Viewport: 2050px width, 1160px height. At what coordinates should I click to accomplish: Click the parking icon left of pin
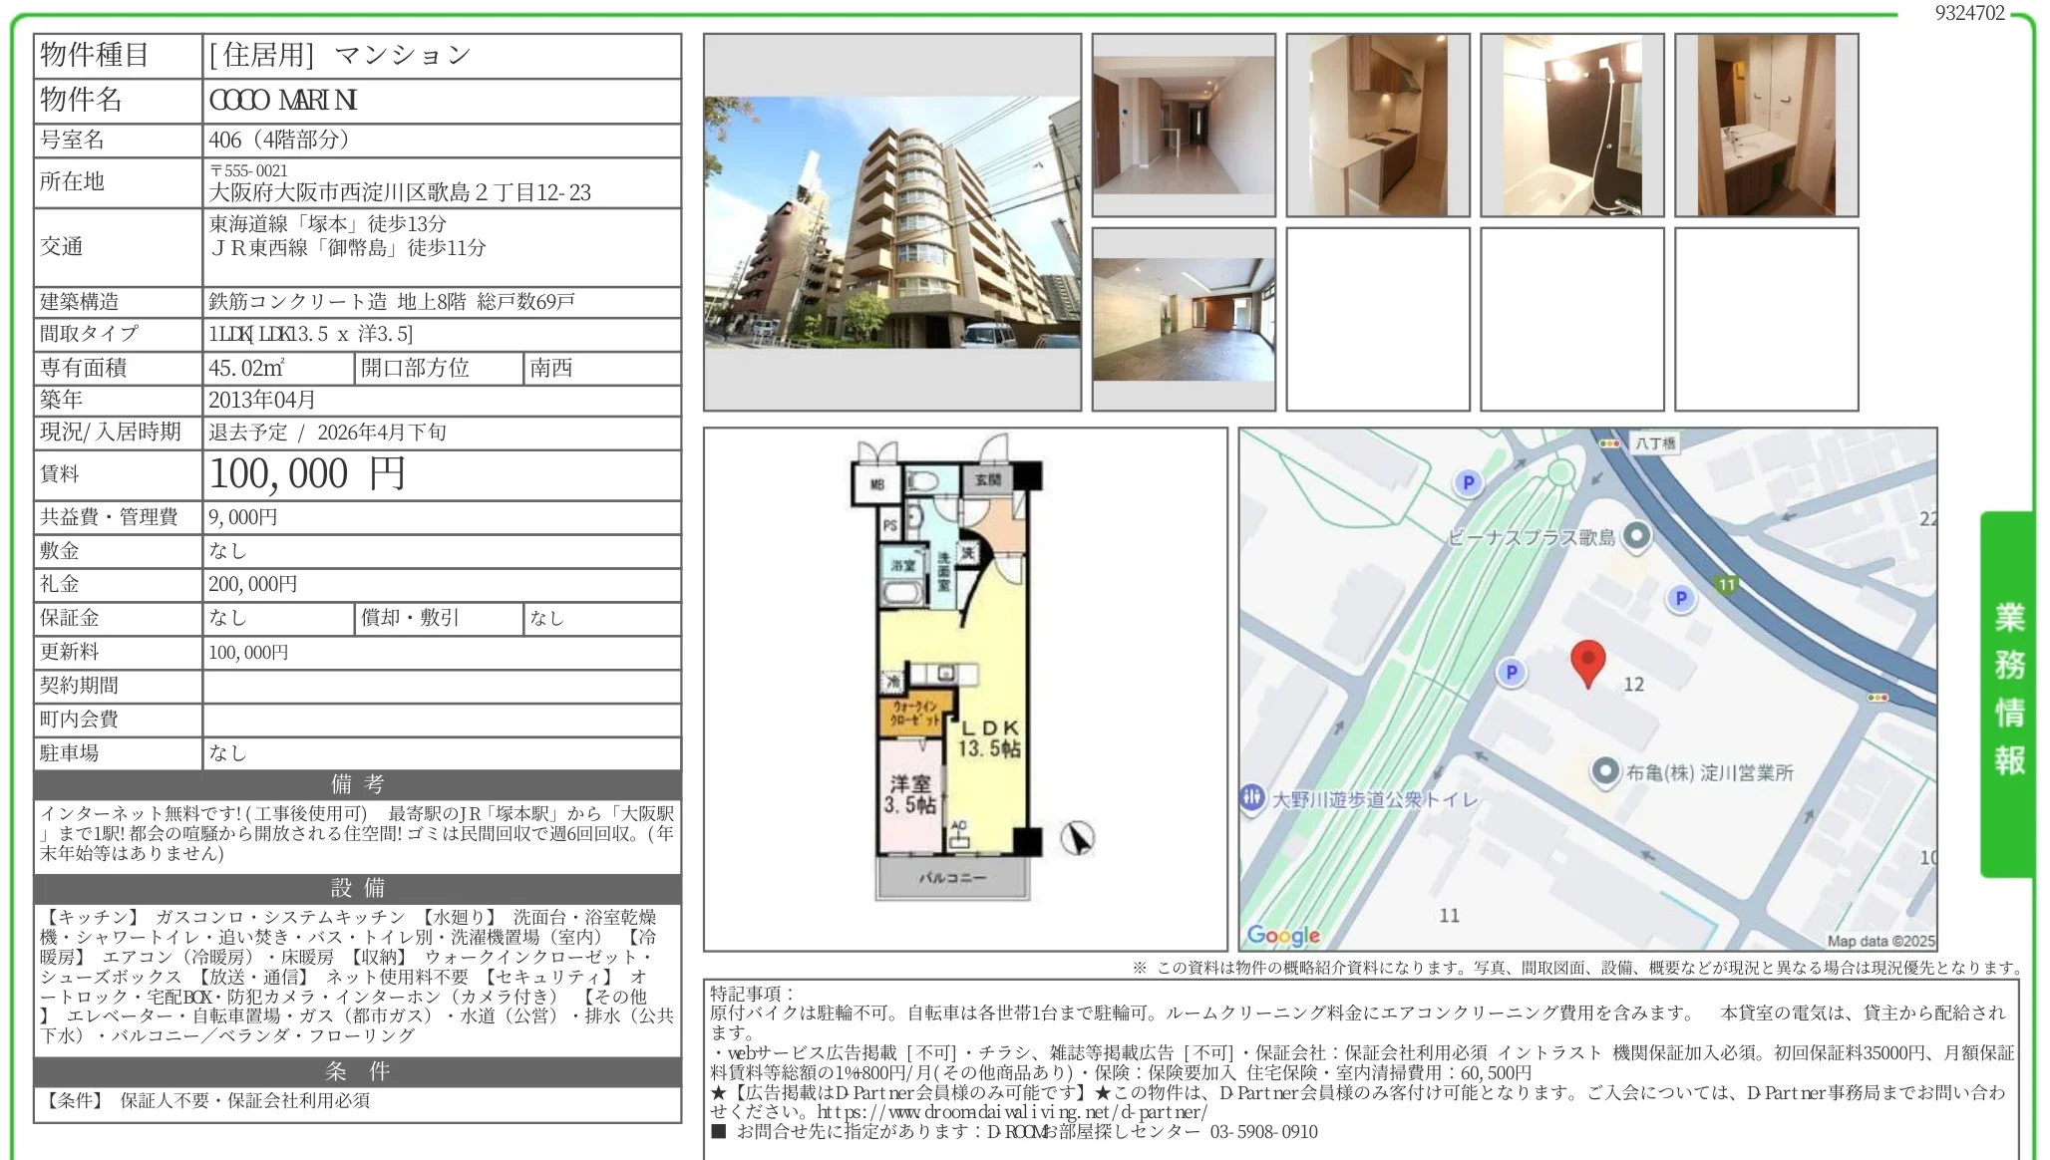tap(1512, 672)
